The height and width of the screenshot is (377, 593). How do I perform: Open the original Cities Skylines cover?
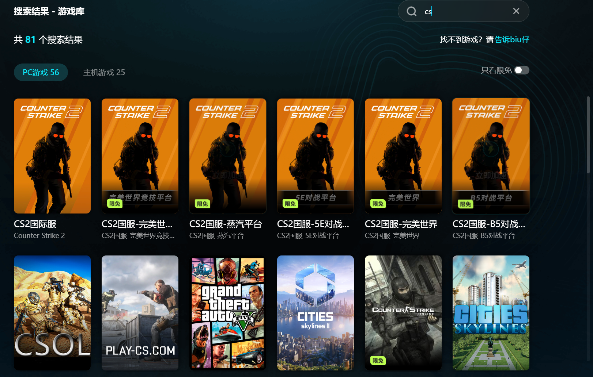click(x=491, y=313)
